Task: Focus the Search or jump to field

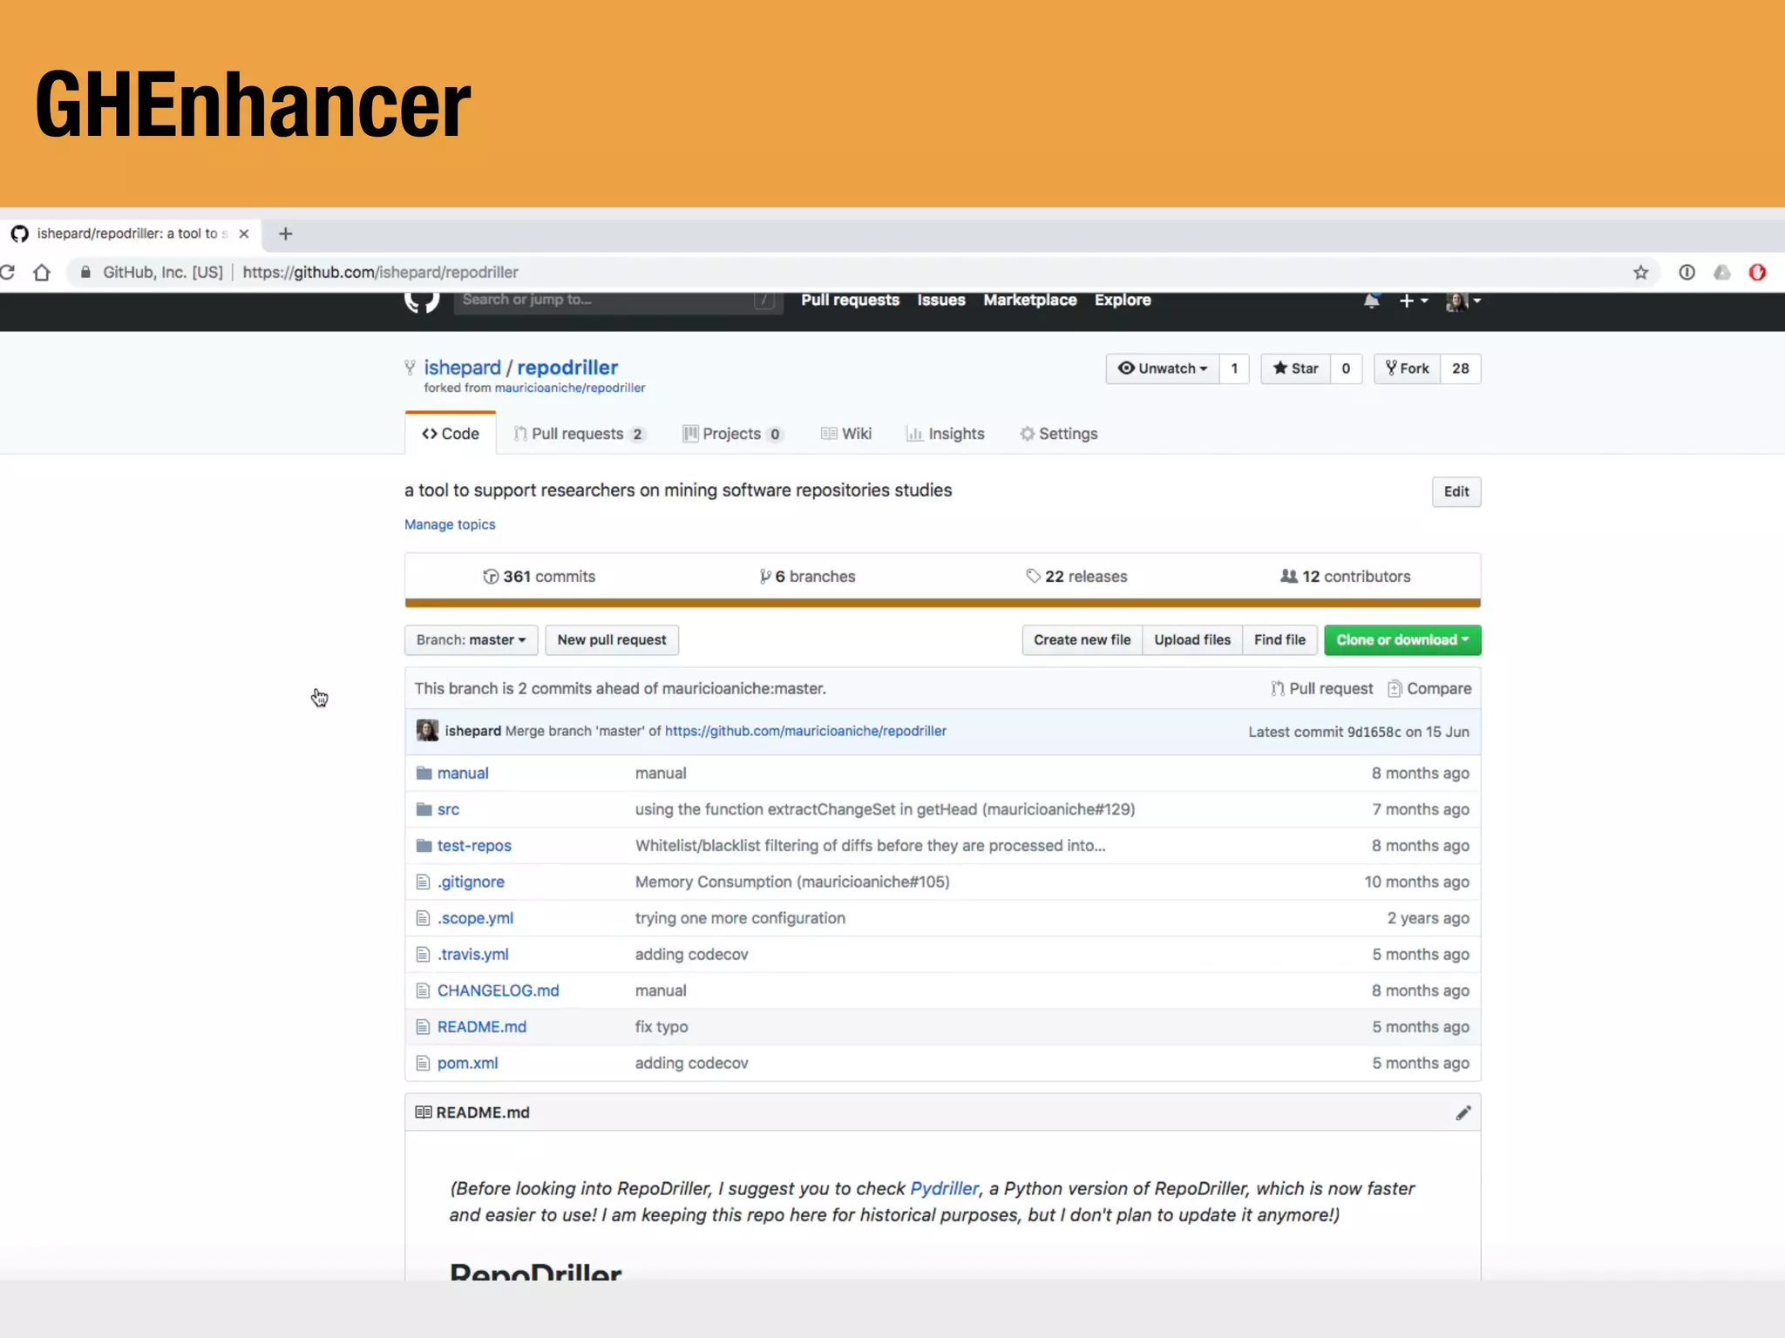Action: (x=618, y=301)
